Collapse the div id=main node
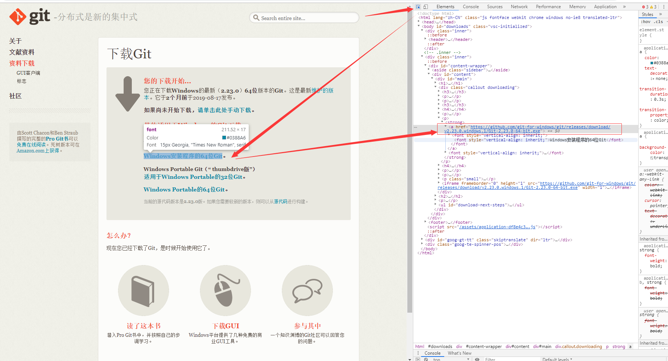The image size is (668, 361). 432,79
